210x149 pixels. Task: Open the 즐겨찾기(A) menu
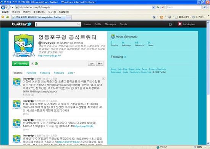39,12
